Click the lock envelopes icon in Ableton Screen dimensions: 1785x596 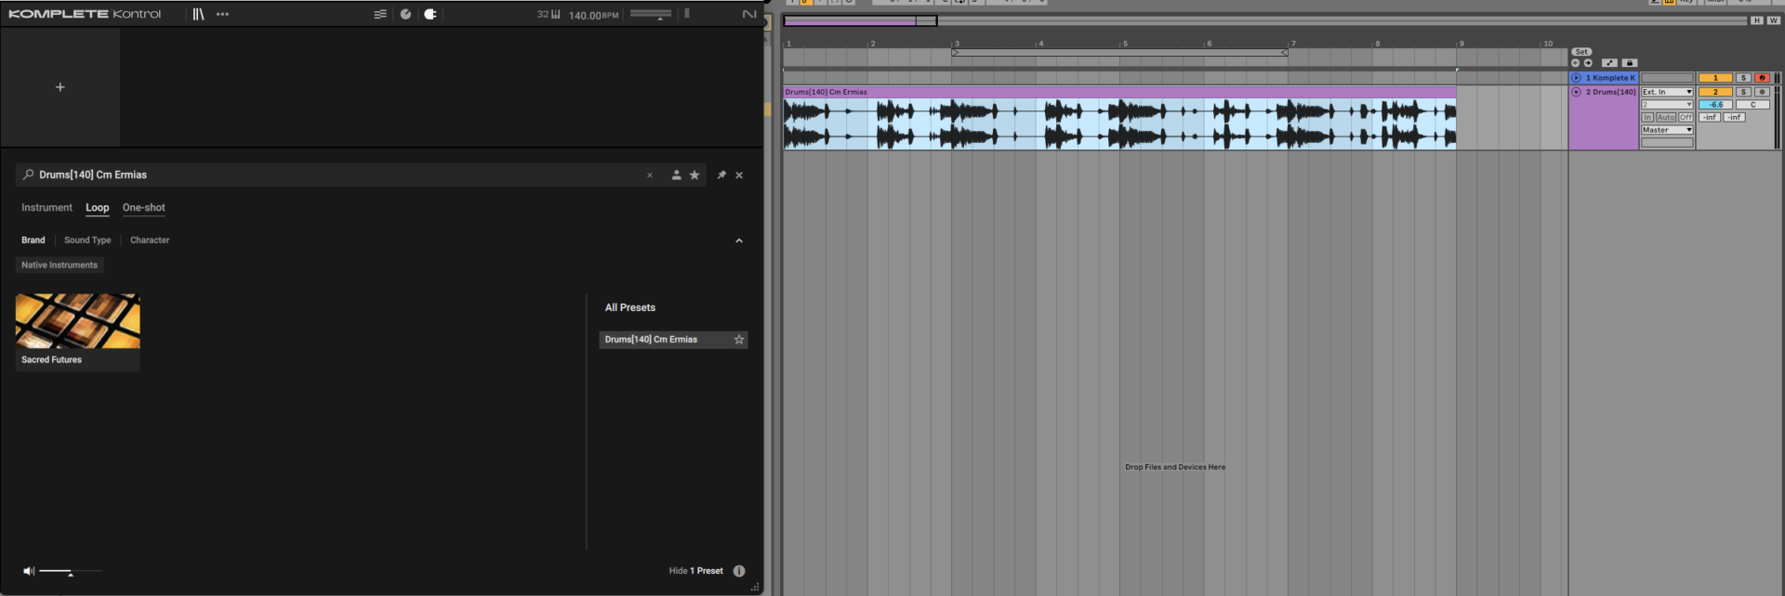tap(1629, 63)
